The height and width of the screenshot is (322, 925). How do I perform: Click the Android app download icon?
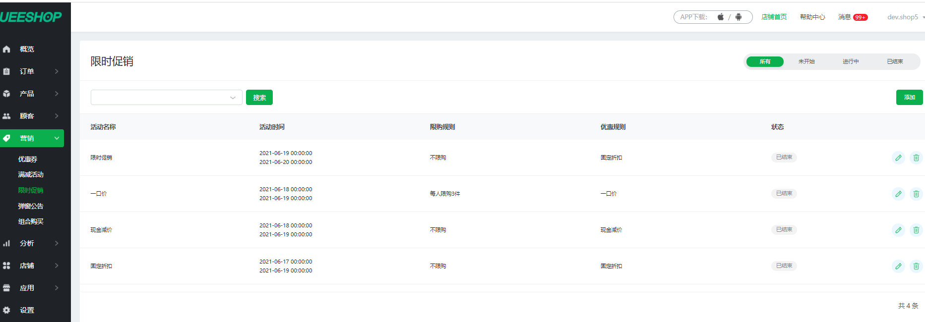click(x=739, y=17)
